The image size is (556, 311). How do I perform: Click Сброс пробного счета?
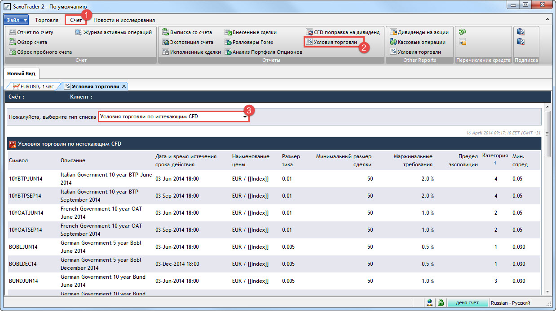pyautogui.click(x=41, y=52)
